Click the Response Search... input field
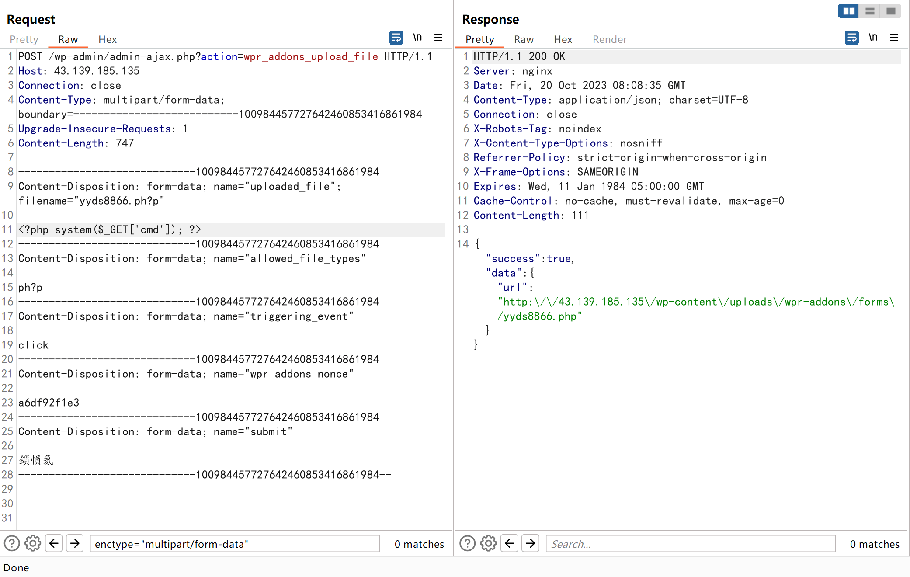Viewport: 910px width, 577px height. coord(691,544)
